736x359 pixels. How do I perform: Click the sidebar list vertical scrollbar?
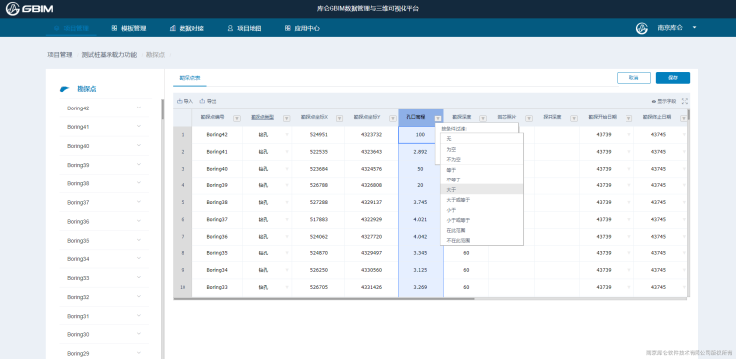coord(163,108)
